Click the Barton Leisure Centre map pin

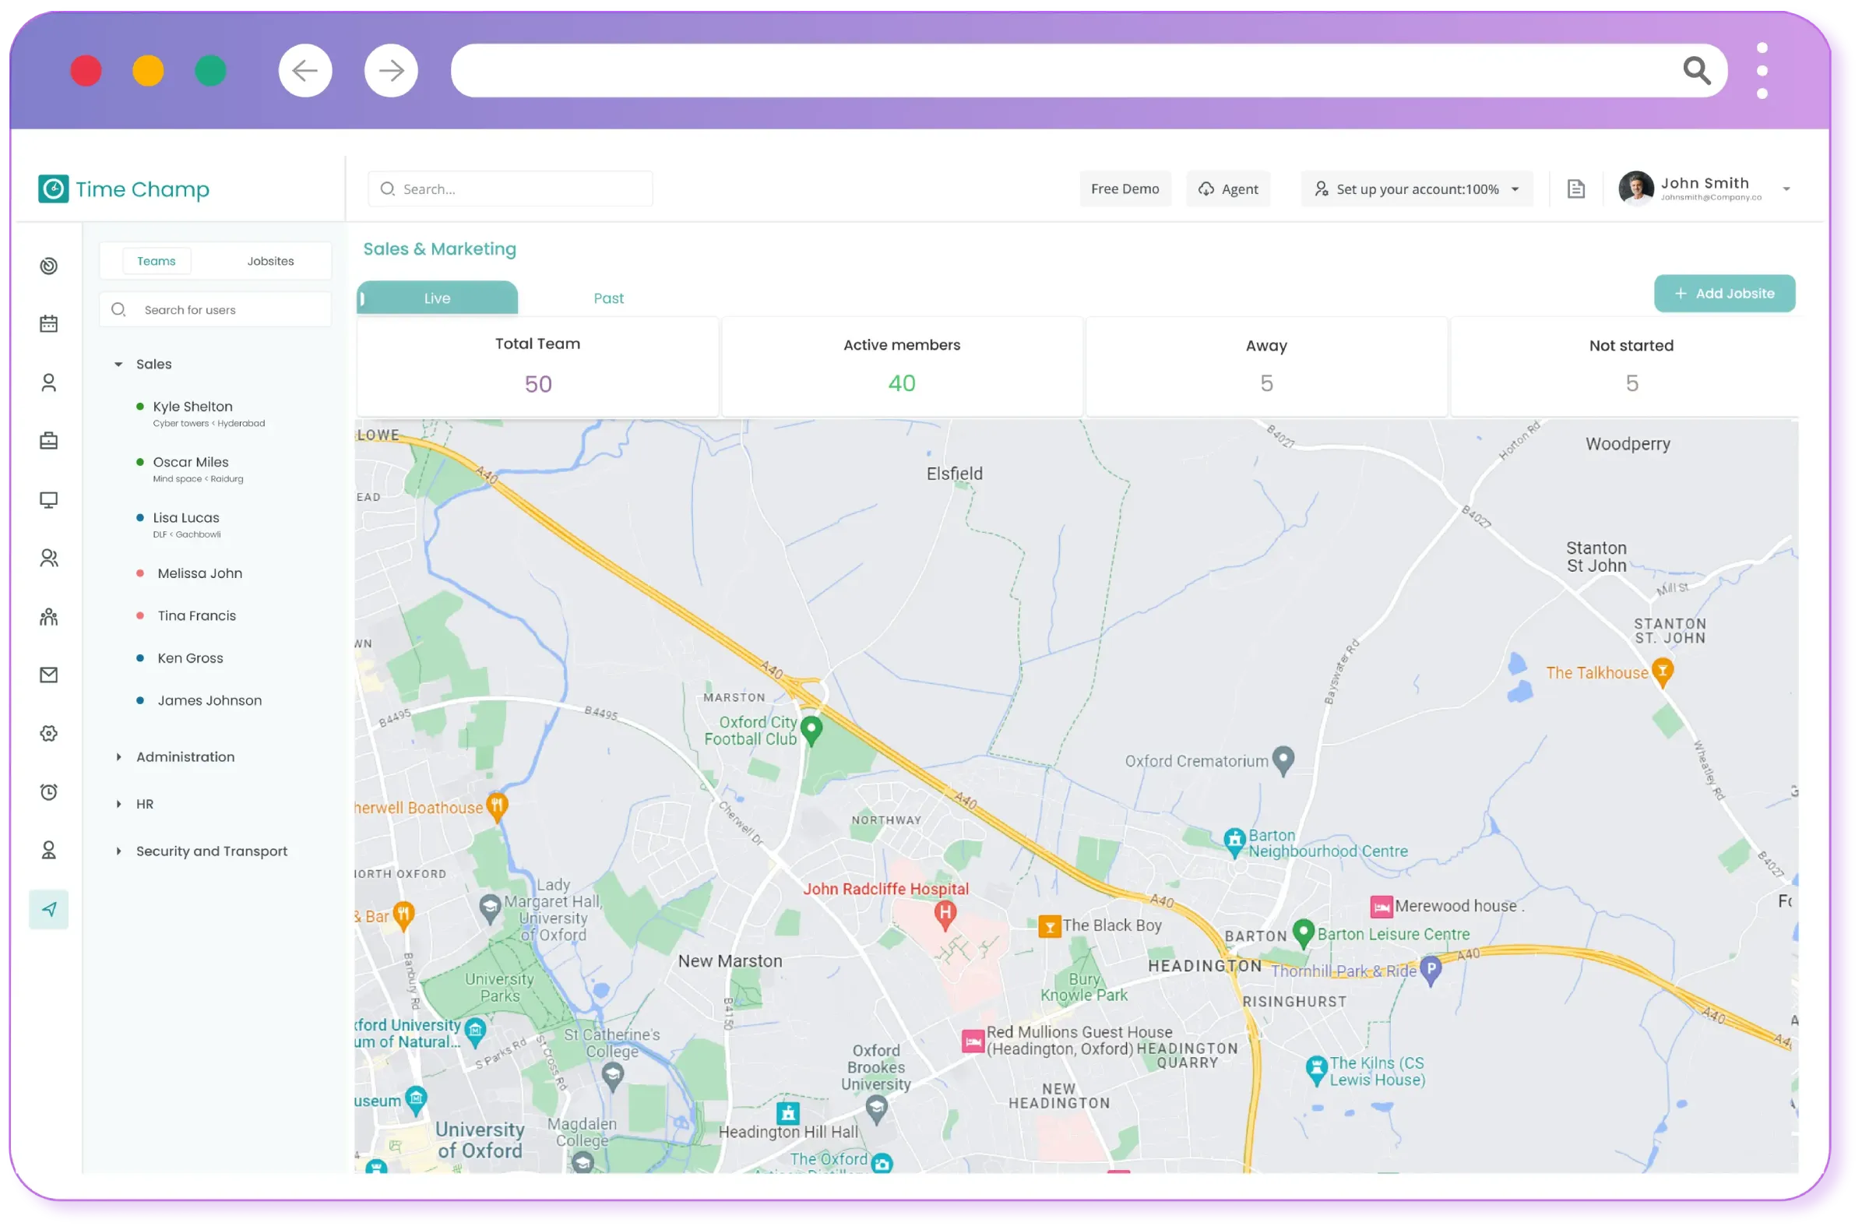pyautogui.click(x=1303, y=933)
